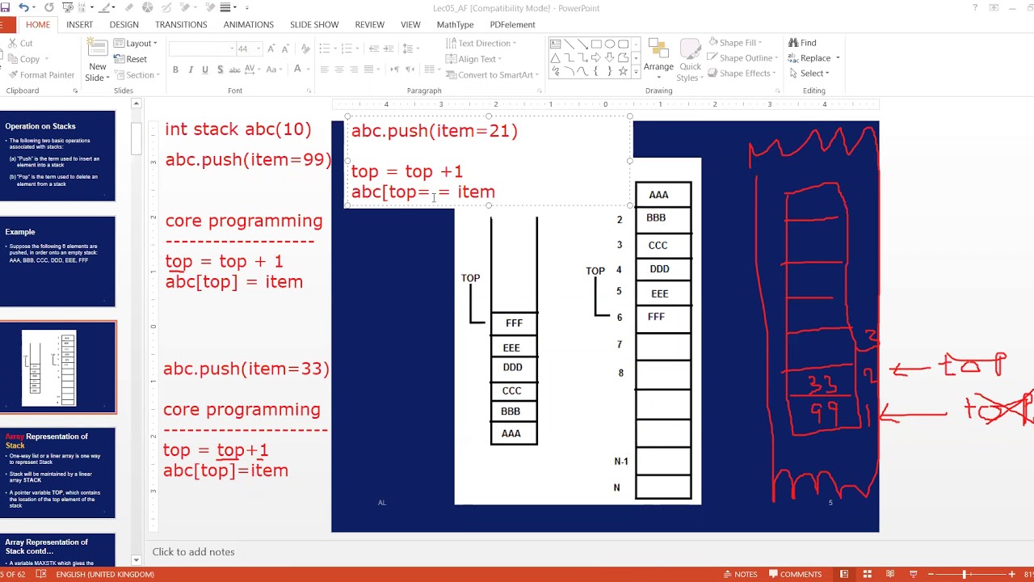Open the INSERT ribbon tab
The height and width of the screenshot is (582, 1034).
[x=79, y=24]
